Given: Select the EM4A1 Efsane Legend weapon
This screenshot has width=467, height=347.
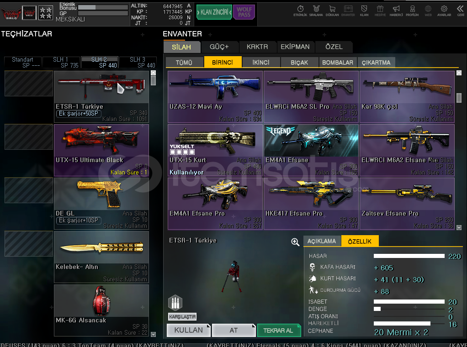Looking at the screenshot, I should point(311,150).
